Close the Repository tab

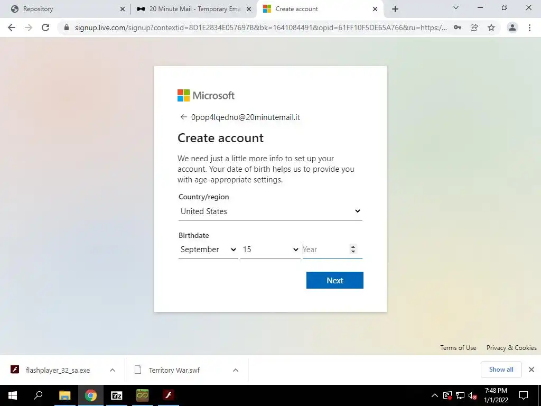click(x=123, y=9)
